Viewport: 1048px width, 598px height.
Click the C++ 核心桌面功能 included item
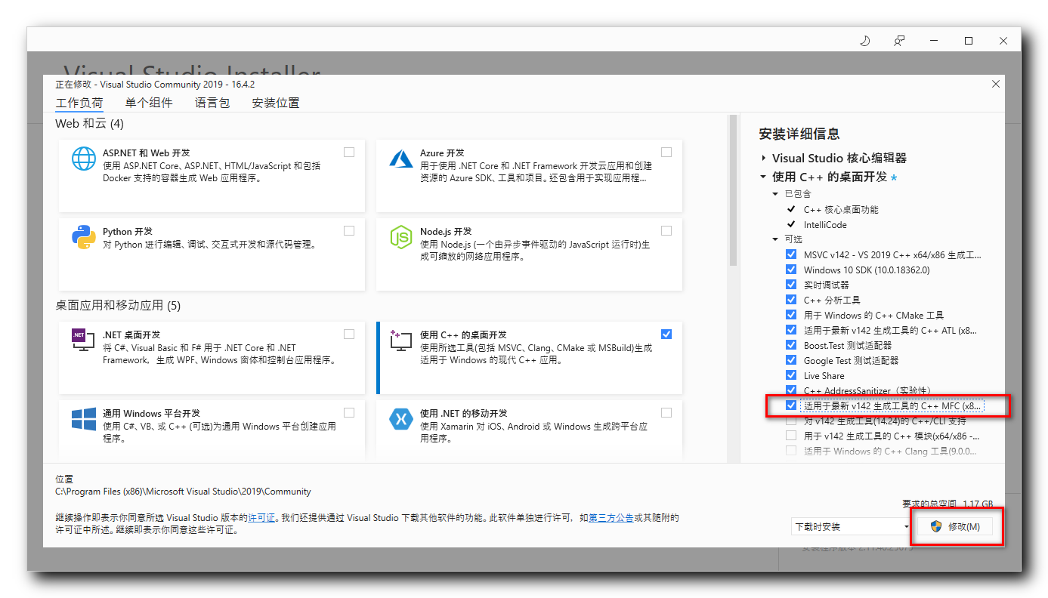[841, 209]
